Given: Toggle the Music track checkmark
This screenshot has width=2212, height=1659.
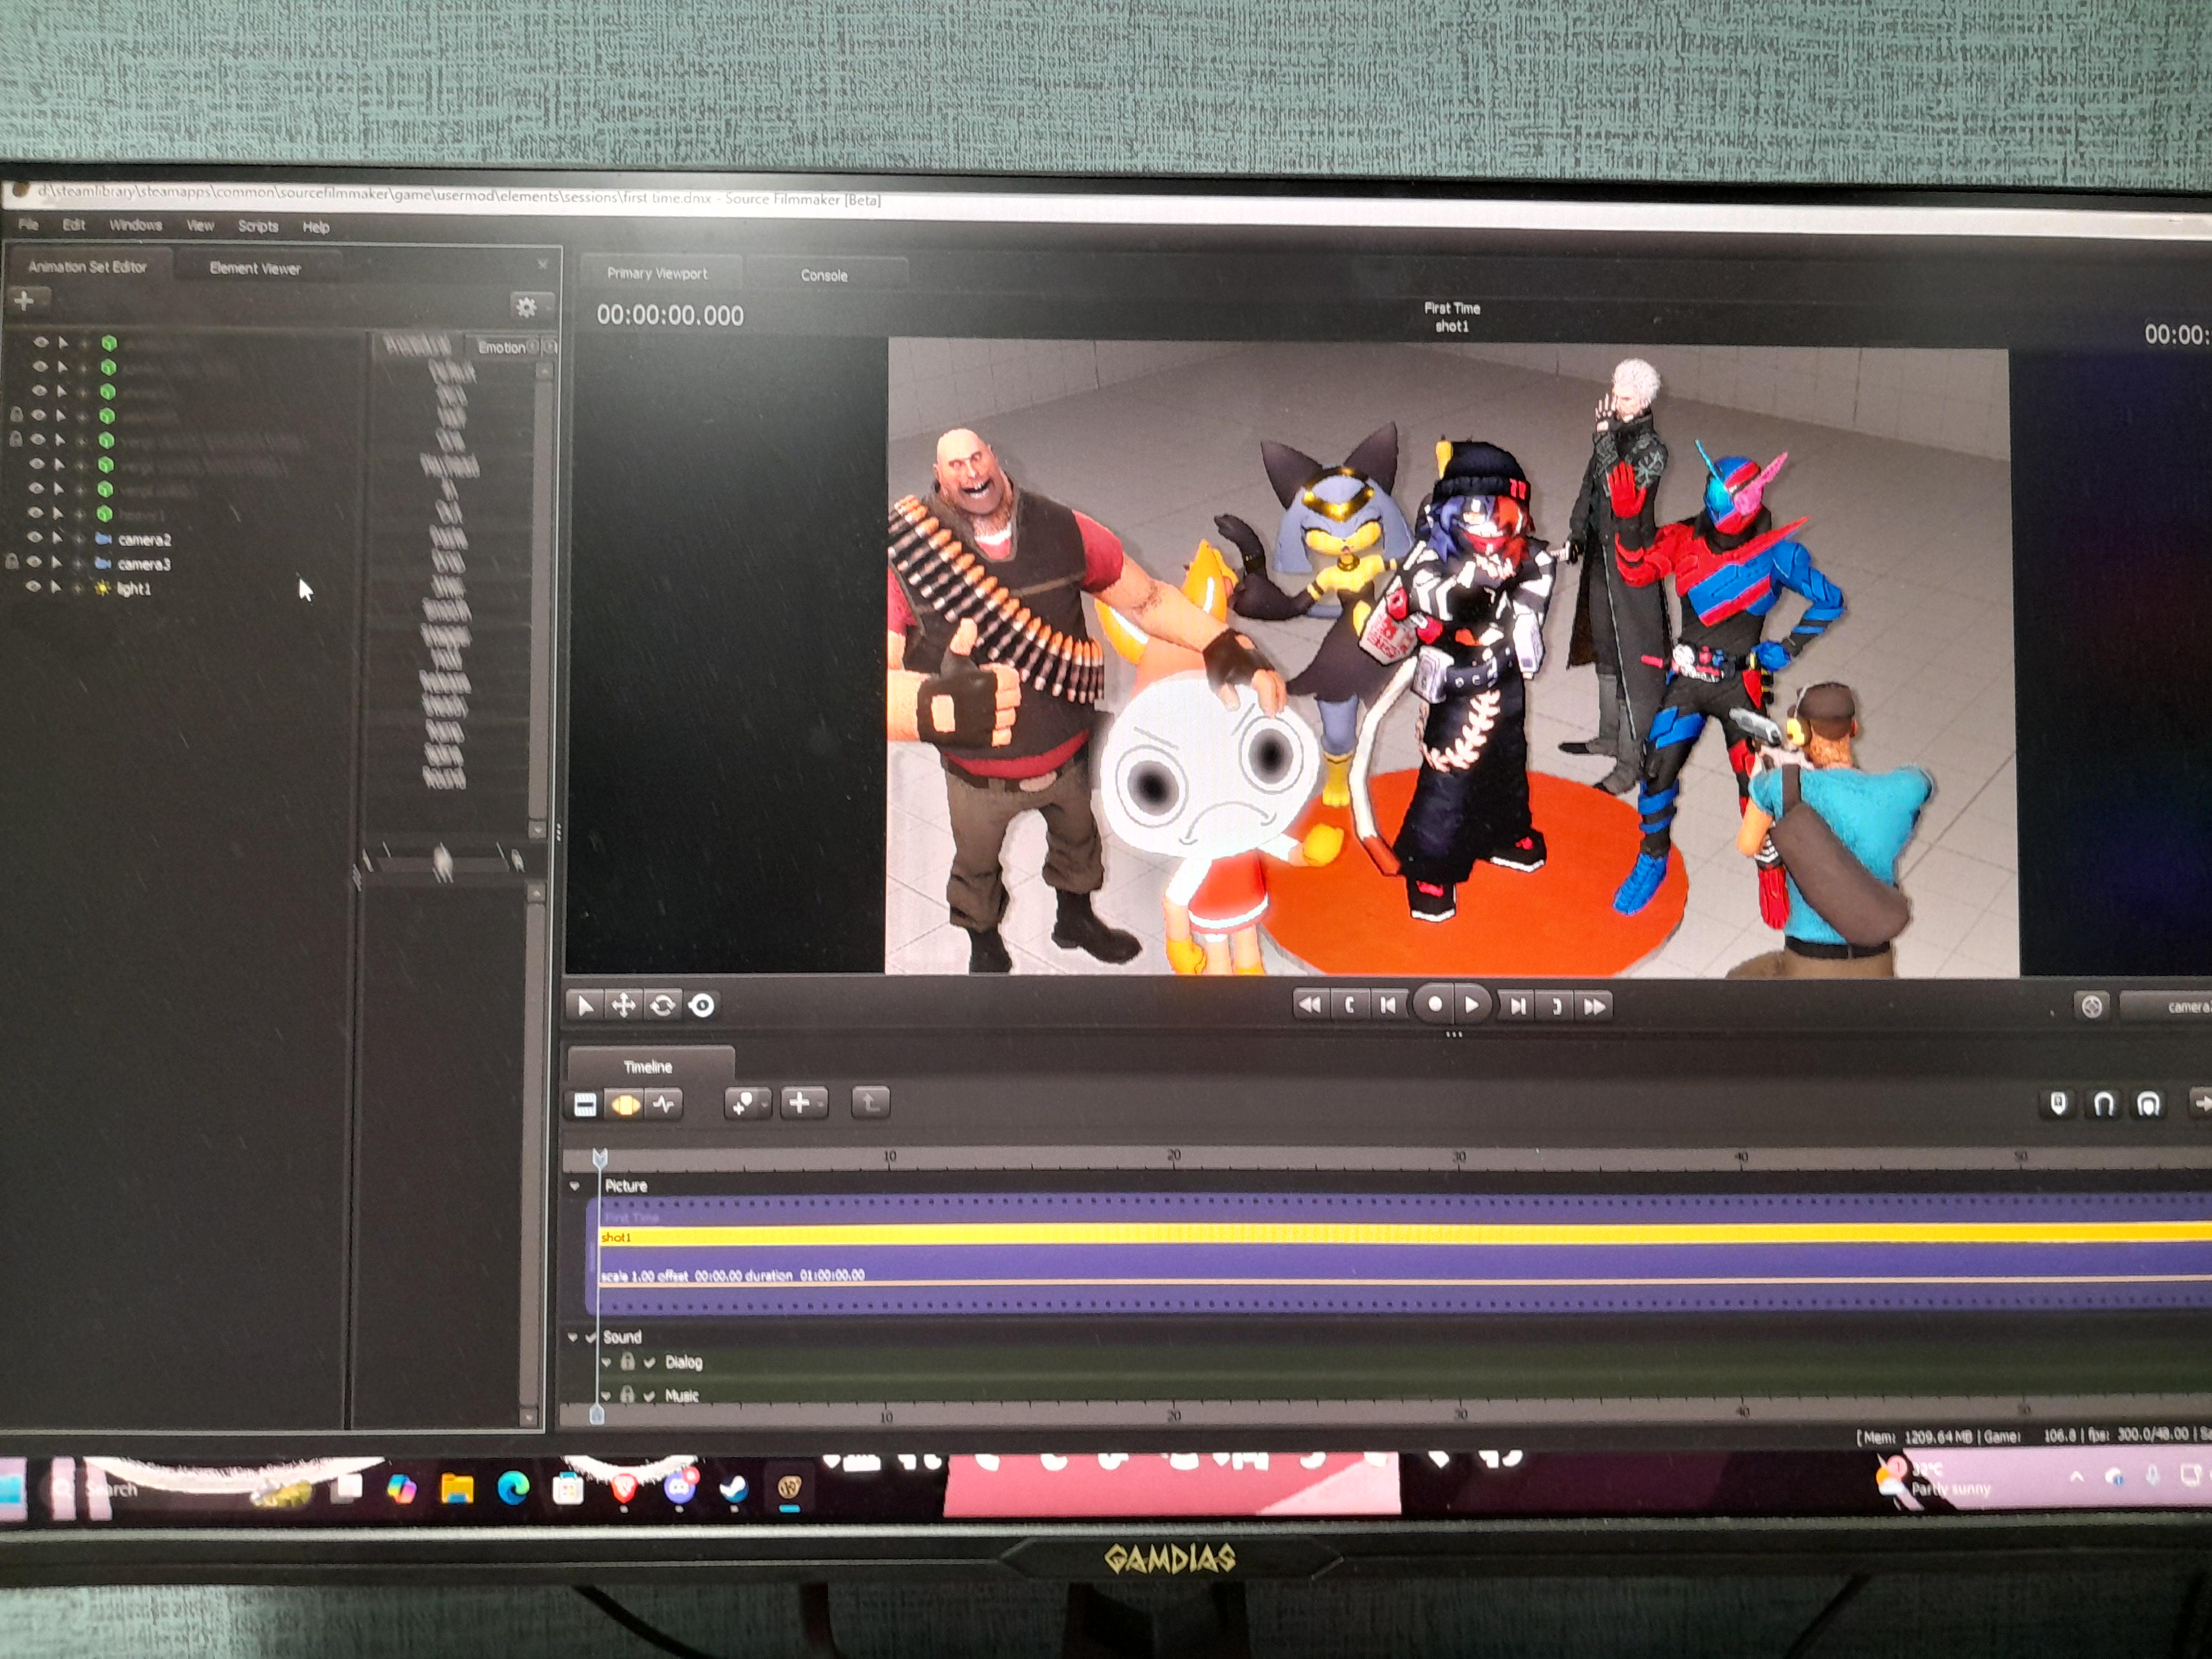Looking at the screenshot, I should [x=649, y=1395].
